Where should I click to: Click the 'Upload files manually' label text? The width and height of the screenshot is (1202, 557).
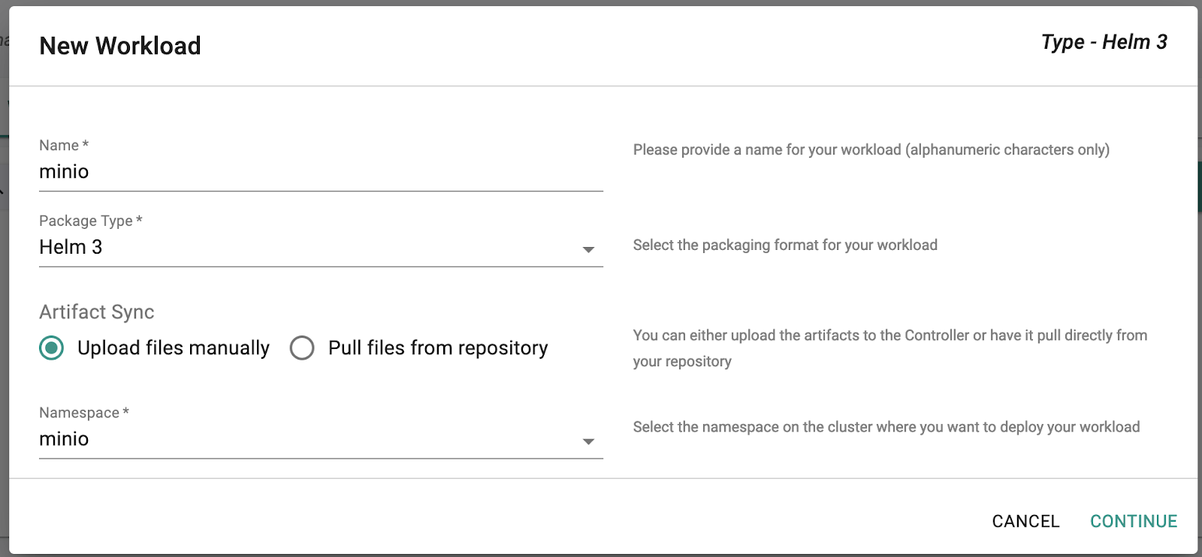tap(174, 348)
